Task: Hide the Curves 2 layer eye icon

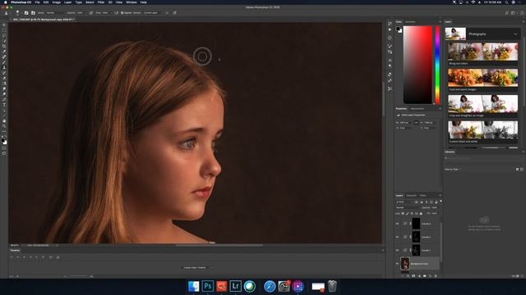Action: (397, 237)
